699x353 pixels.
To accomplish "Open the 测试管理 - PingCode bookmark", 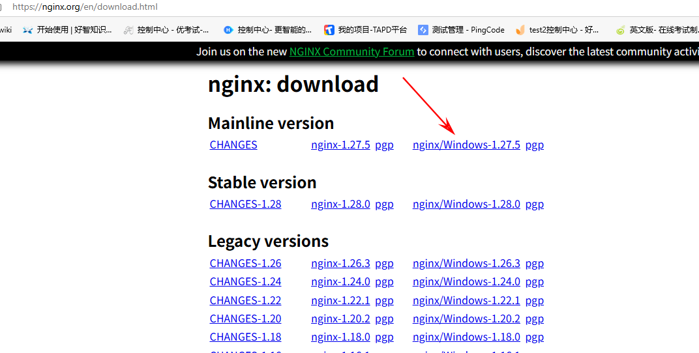I will [x=462, y=30].
